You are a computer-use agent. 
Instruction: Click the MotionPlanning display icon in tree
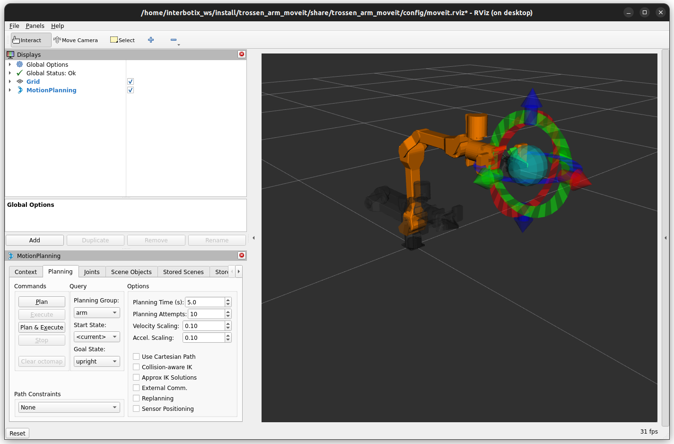[x=20, y=90]
